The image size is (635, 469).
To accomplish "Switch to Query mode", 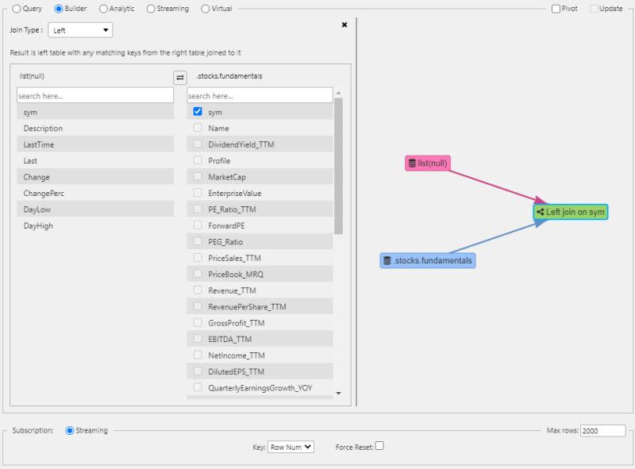I will point(17,9).
